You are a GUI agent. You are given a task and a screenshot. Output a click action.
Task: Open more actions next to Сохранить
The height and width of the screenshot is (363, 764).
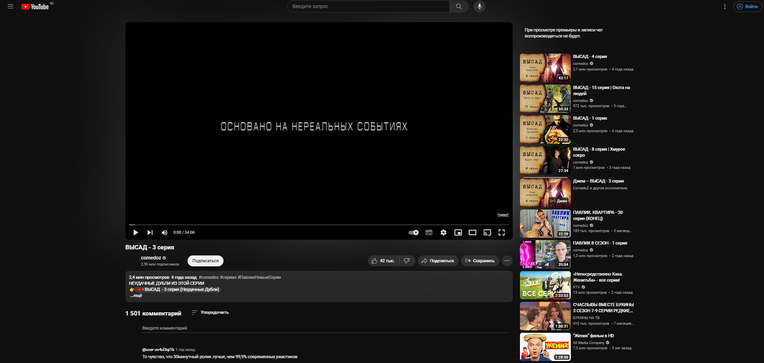pos(507,261)
